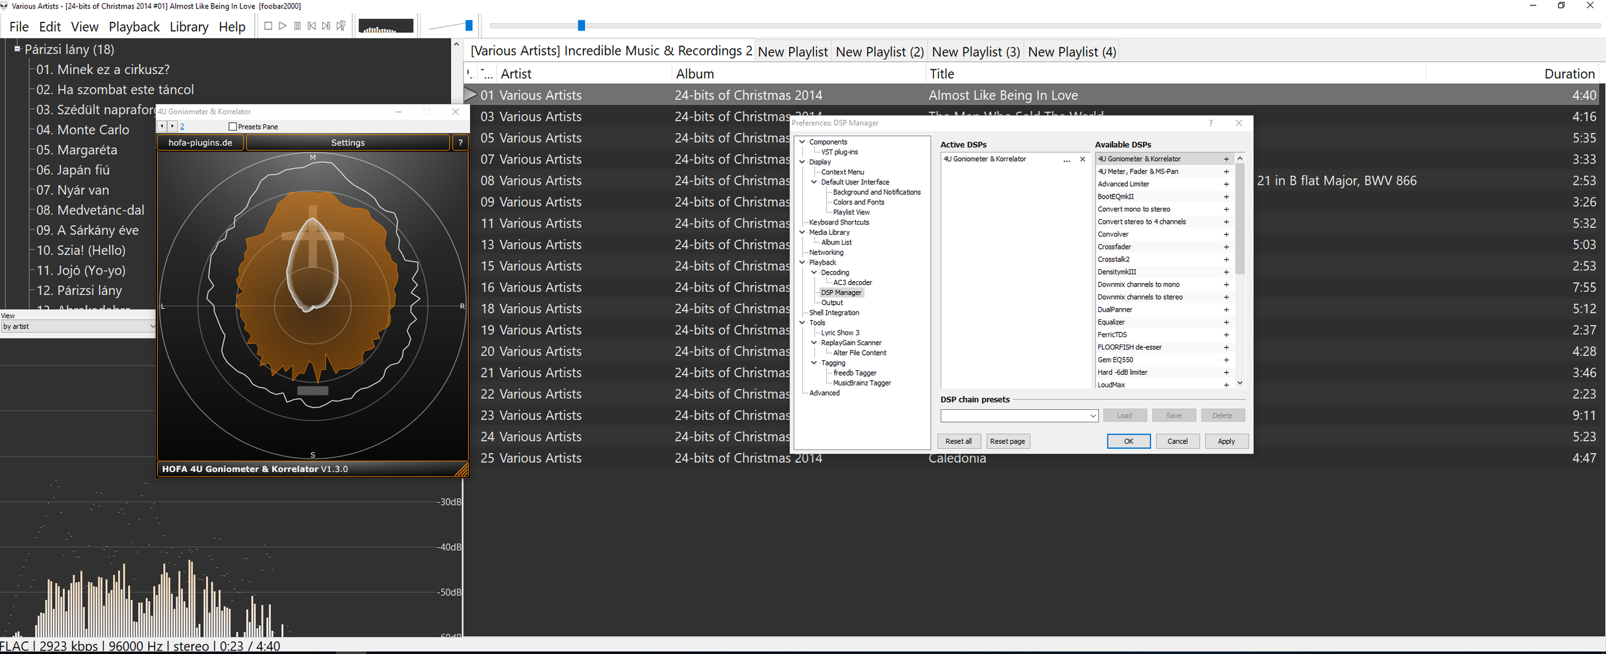Add Hard -6dB limiter with plus icon

pos(1226,372)
